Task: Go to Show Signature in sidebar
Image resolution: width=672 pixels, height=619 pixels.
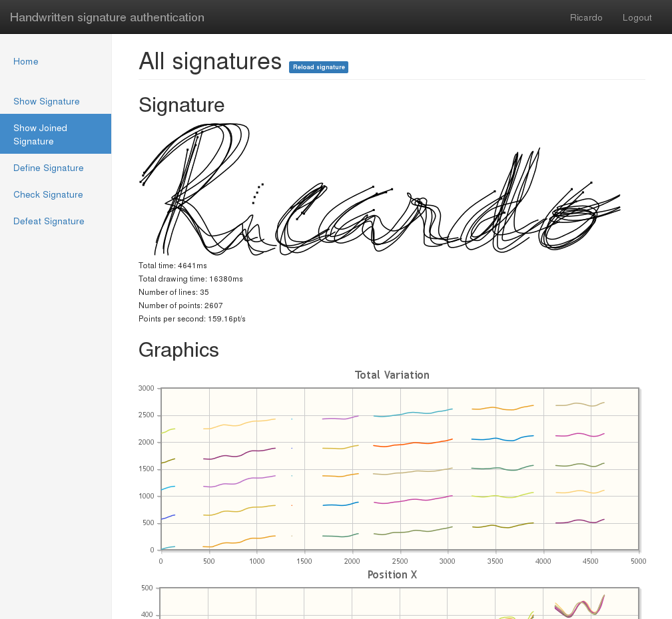Action: pyautogui.click(x=46, y=101)
